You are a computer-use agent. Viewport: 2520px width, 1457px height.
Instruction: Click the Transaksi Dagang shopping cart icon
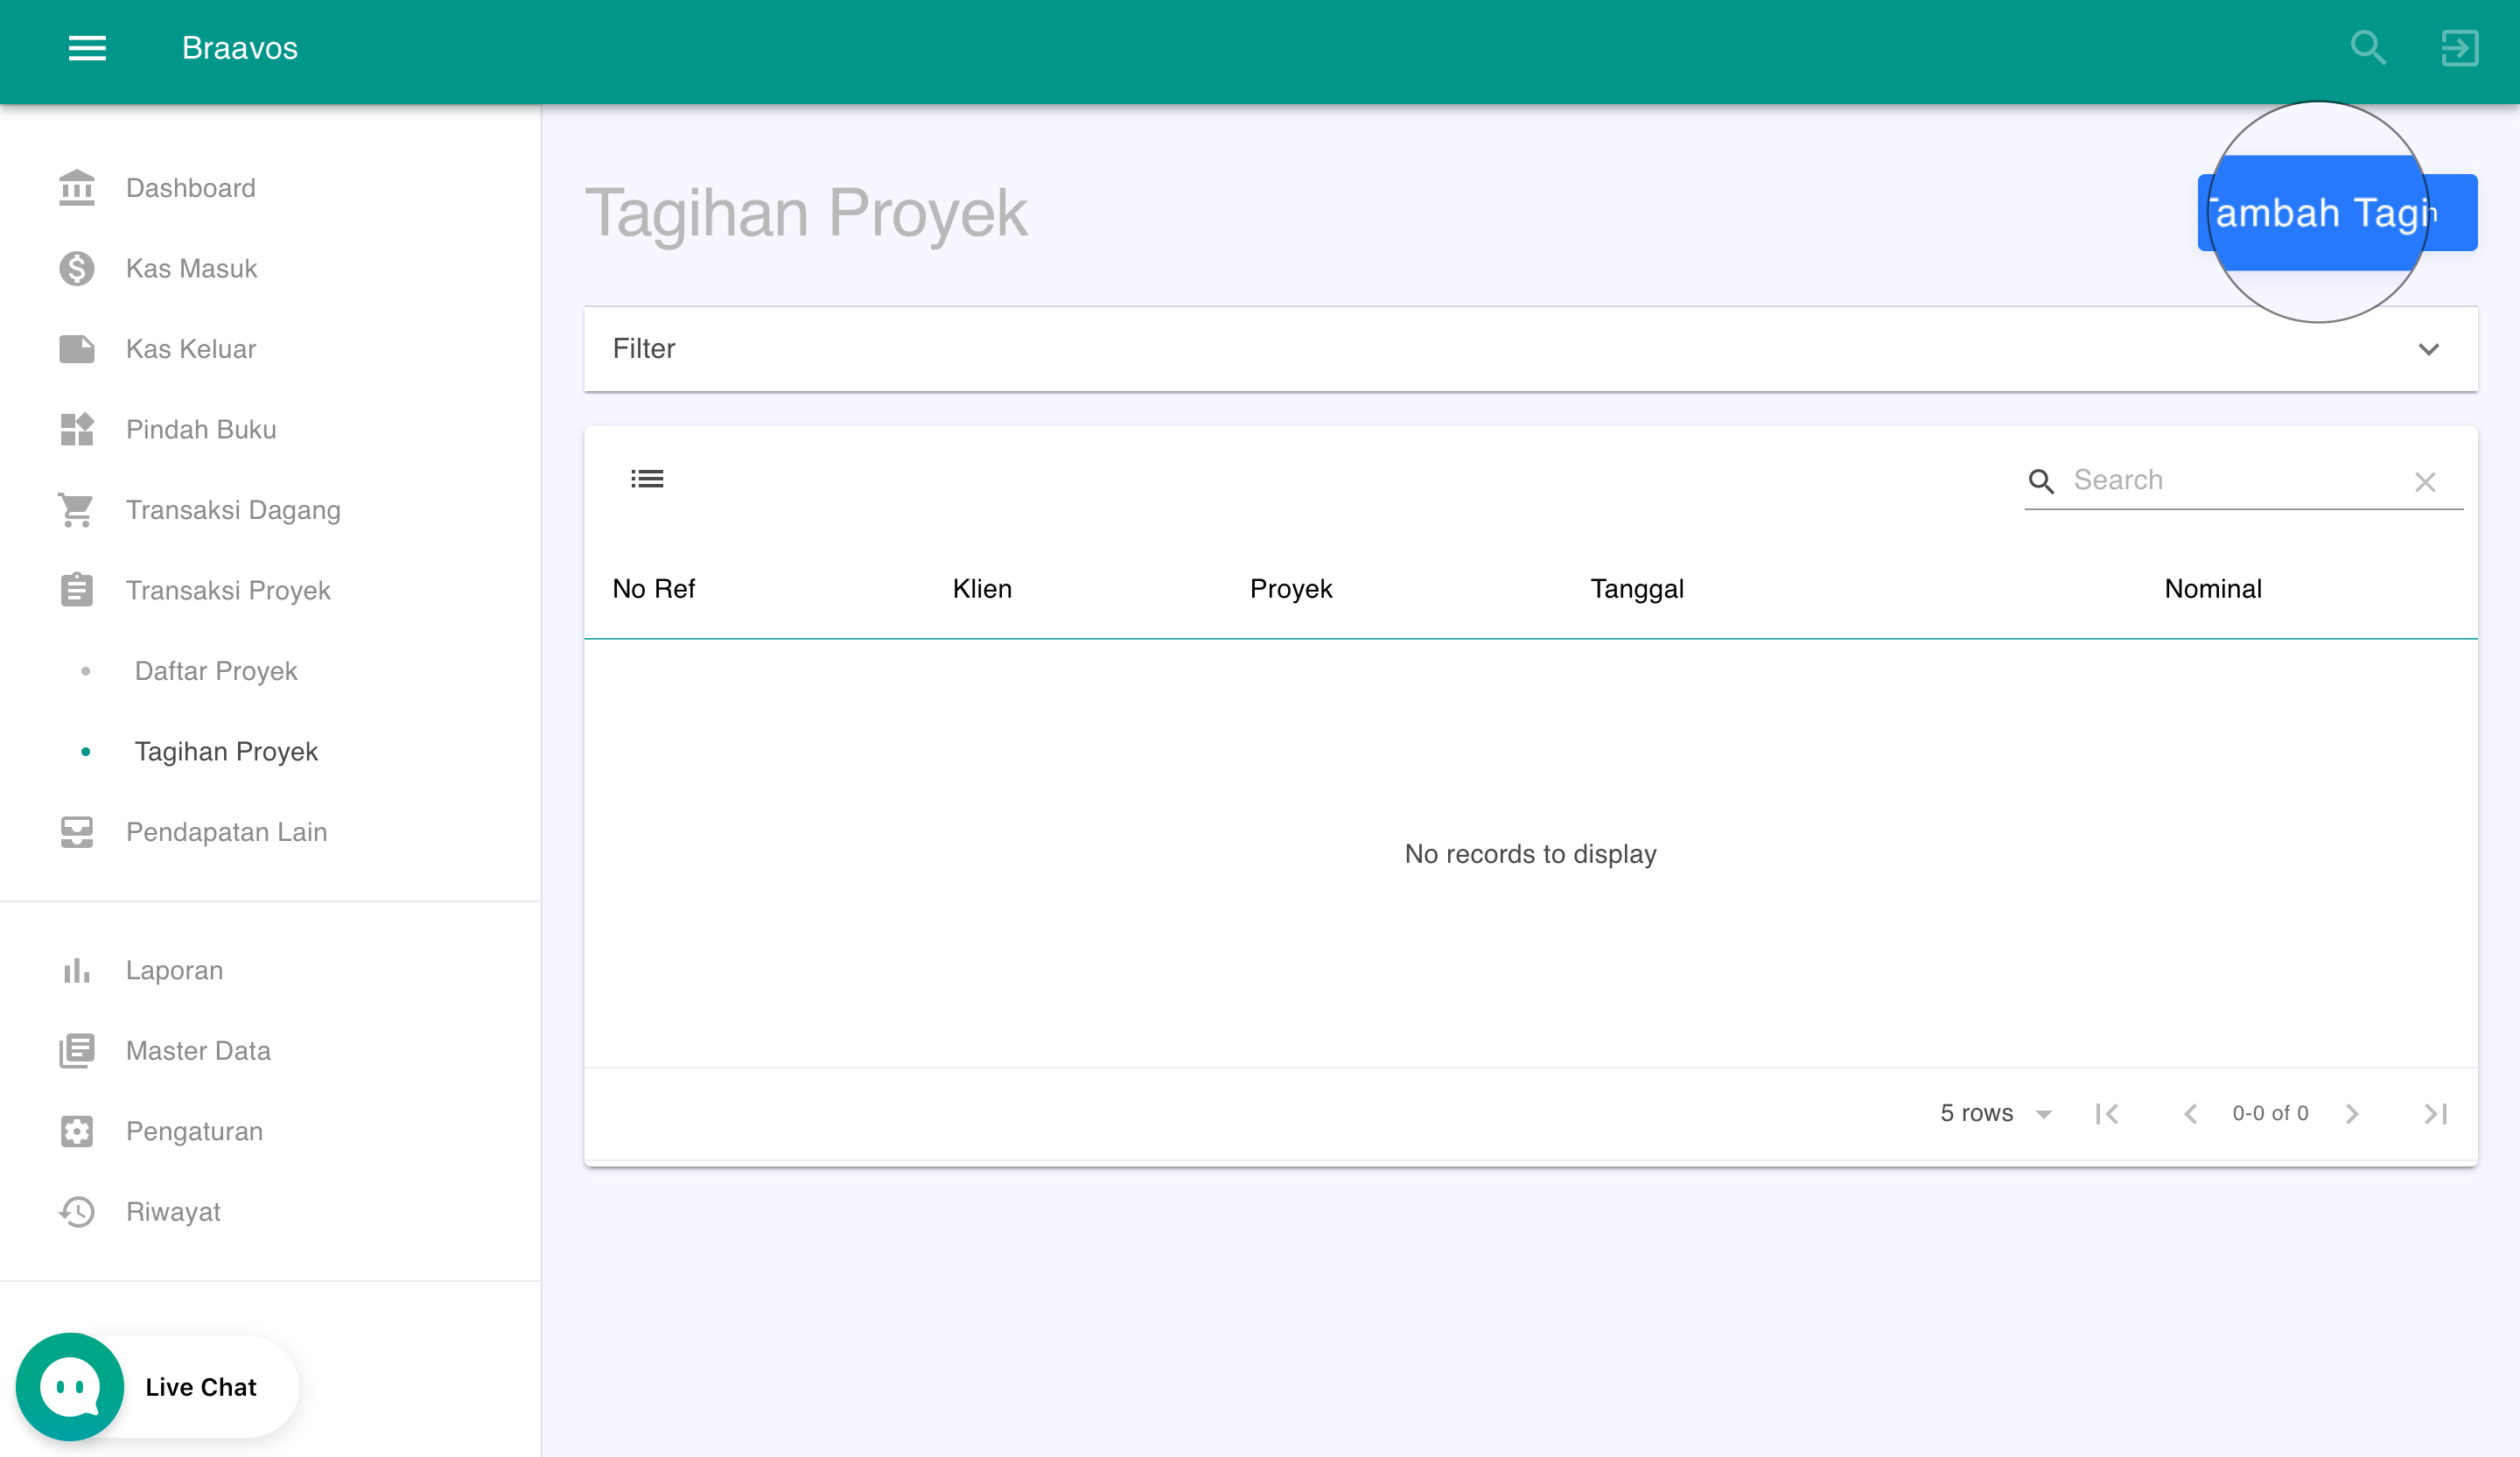tap(75, 509)
